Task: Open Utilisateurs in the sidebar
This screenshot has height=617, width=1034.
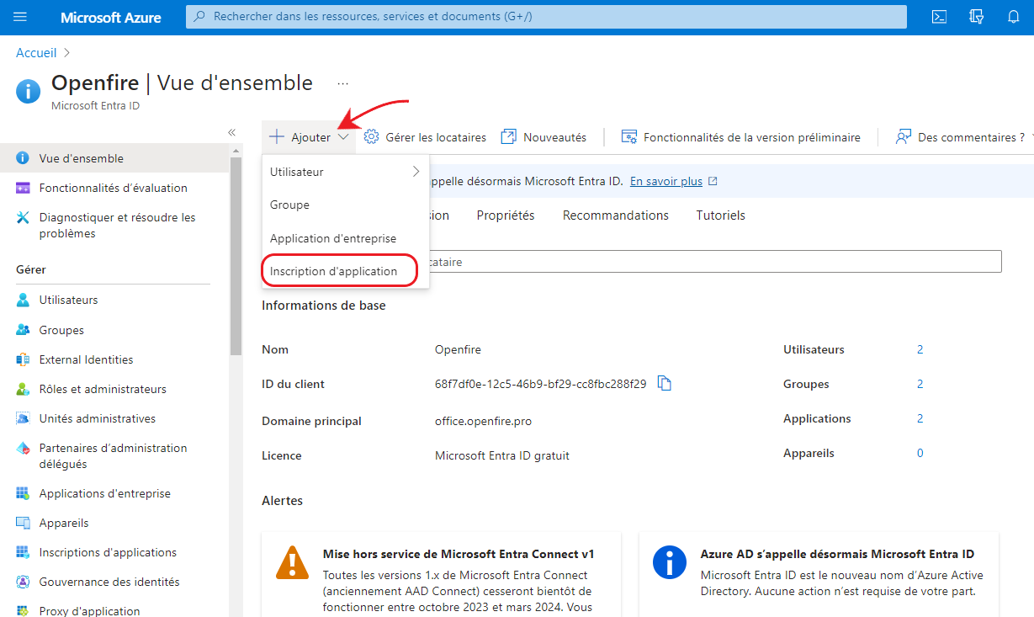Action: pos(68,300)
